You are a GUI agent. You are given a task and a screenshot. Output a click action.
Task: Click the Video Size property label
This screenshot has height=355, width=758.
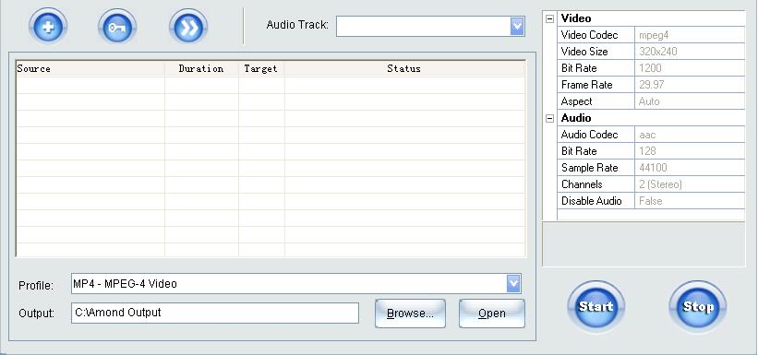(x=584, y=52)
